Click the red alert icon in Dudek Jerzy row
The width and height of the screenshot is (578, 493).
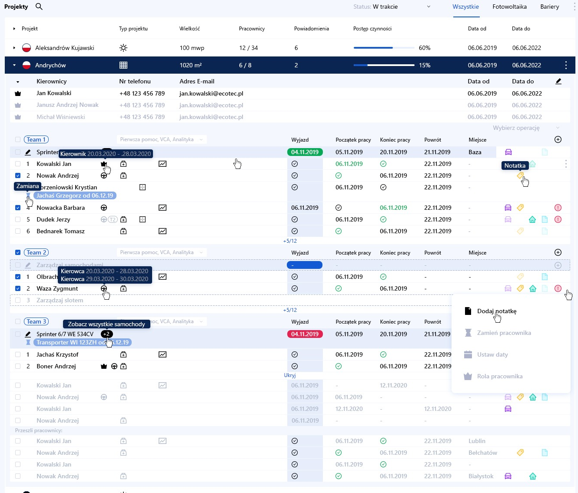[x=558, y=219]
